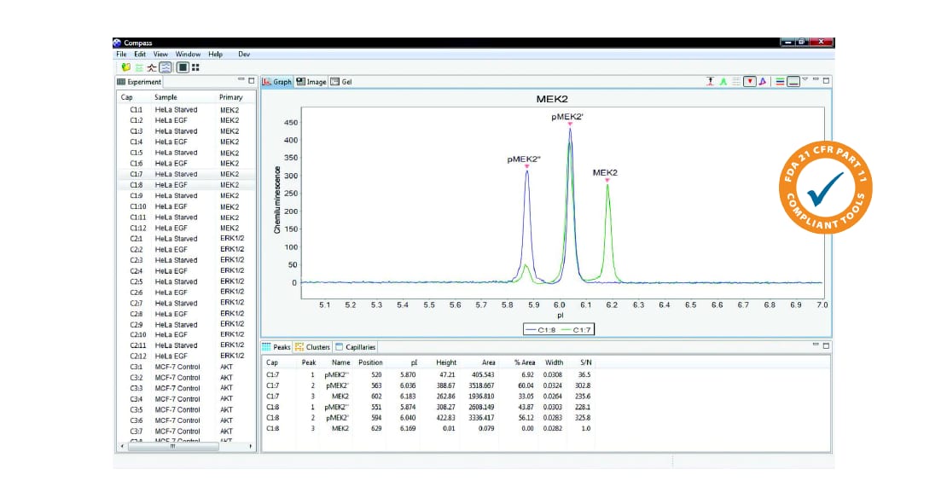947x504 pixels.
Task: Click the C1:7 green legend entry
Action: click(x=576, y=329)
